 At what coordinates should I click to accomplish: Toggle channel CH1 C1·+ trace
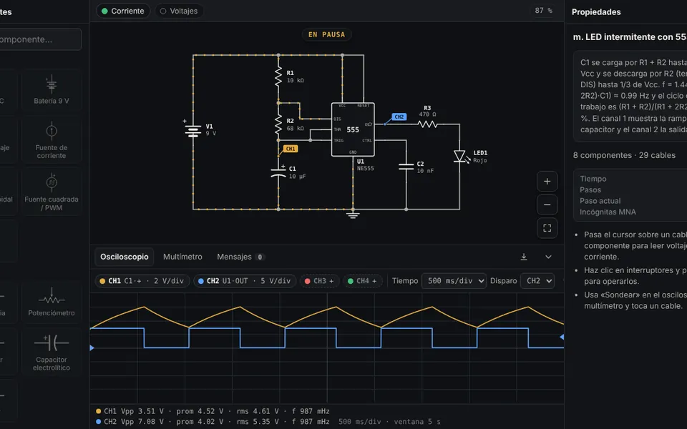pos(142,281)
